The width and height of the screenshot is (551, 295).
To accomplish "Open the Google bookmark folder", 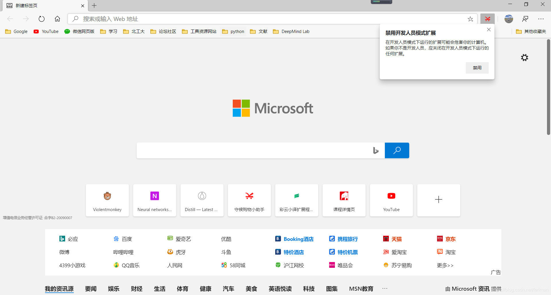I will [16, 32].
